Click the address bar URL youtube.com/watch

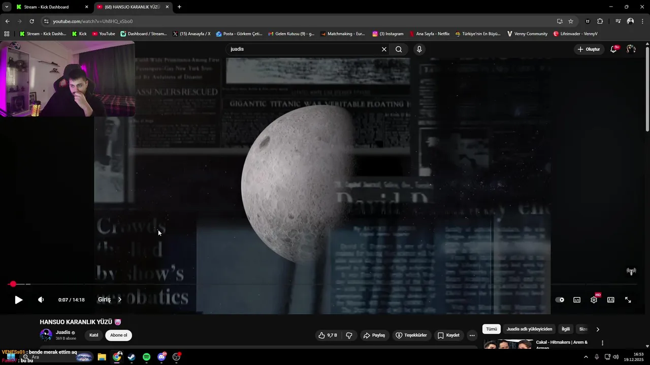[x=93, y=21]
